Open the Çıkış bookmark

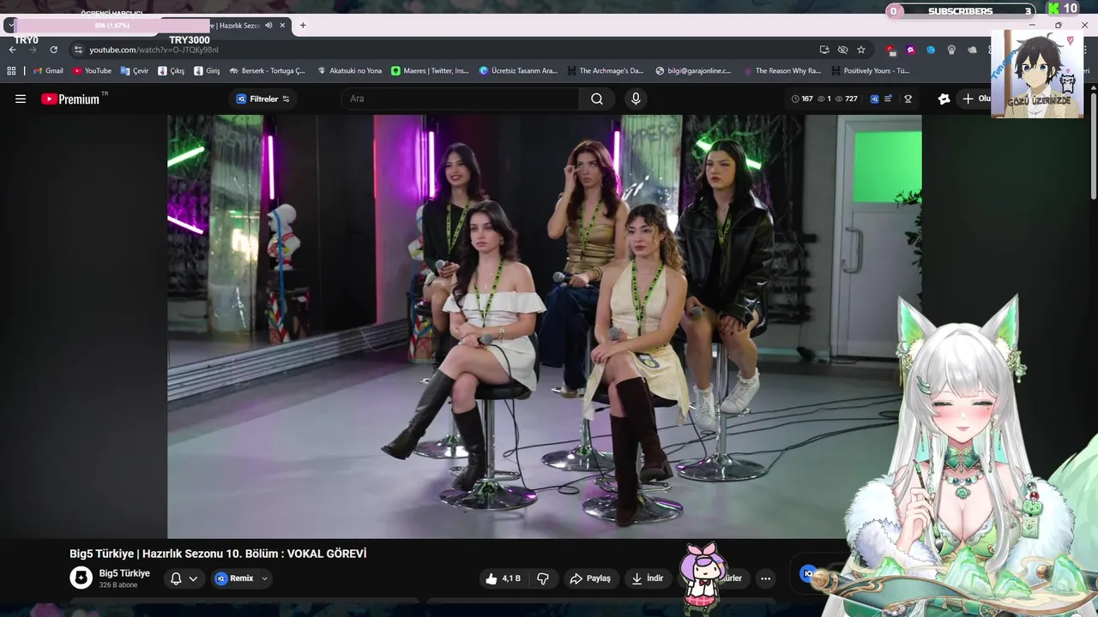[x=171, y=71]
